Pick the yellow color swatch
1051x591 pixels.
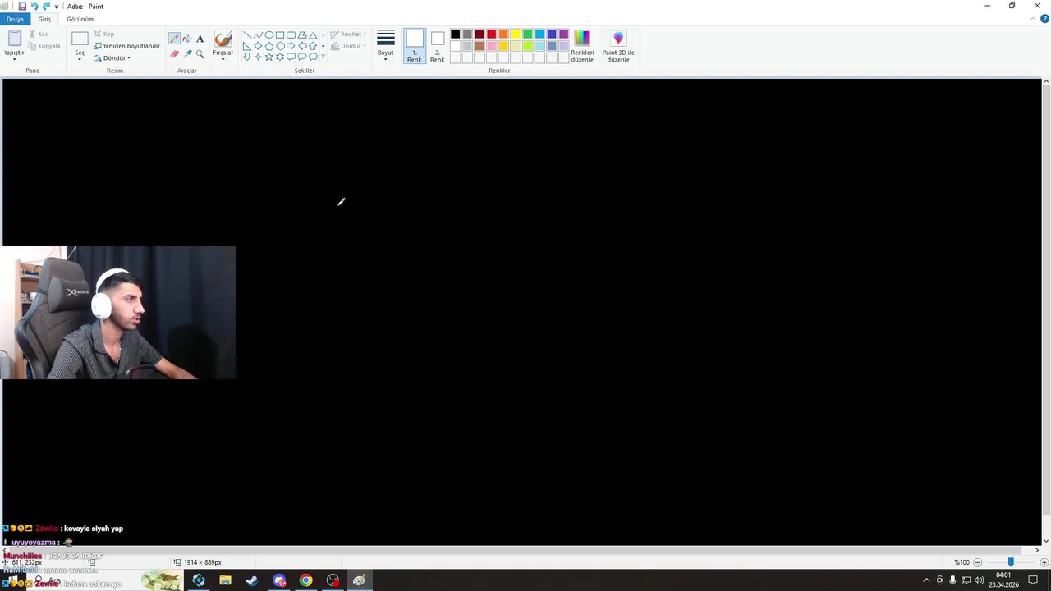[x=516, y=34]
